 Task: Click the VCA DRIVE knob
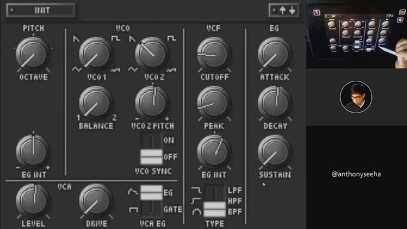pos(96,200)
